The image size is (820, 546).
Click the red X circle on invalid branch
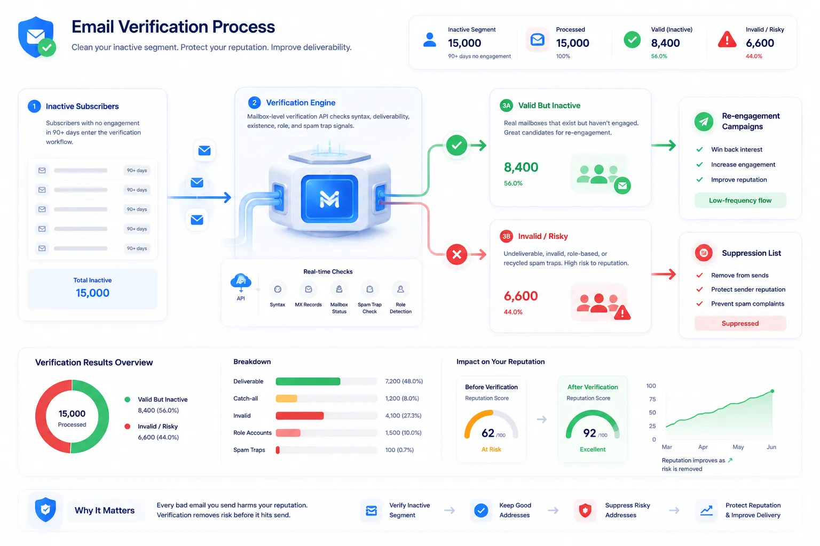click(x=456, y=254)
